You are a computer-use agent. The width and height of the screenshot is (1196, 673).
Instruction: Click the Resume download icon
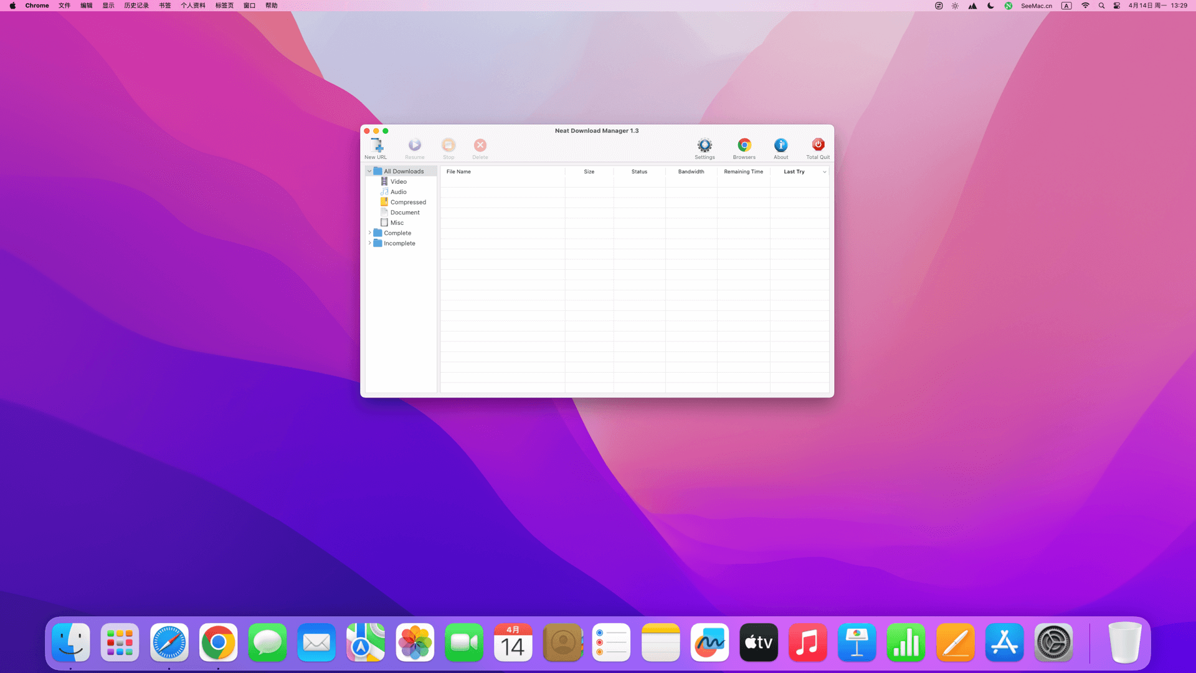pyautogui.click(x=415, y=145)
